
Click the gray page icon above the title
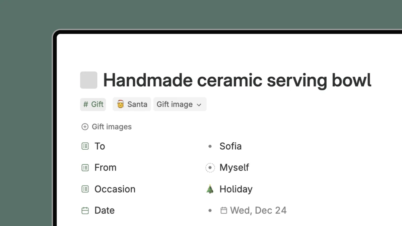(88, 80)
